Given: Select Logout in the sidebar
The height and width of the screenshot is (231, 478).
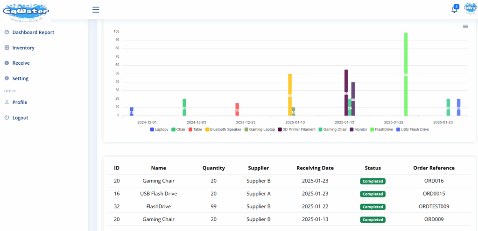Looking at the screenshot, I should pyautogui.click(x=20, y=118).
